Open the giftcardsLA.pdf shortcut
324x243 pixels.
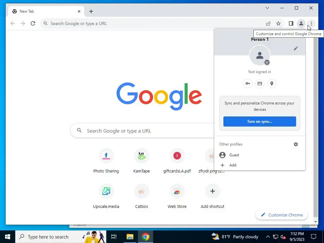click(x=177, y=160)
